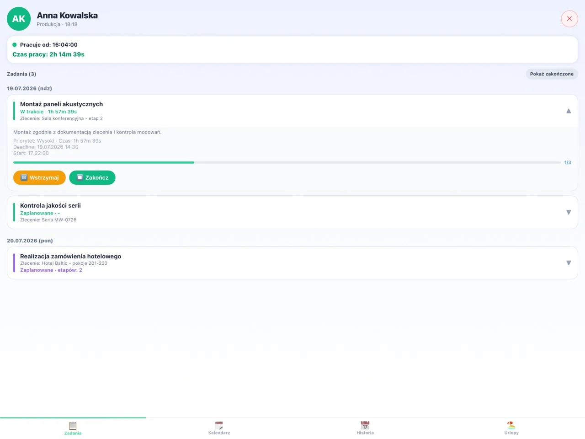Select the Historia tab label
Screen dimensions: 585x439
pyautogui.click(x=365, y=433)
